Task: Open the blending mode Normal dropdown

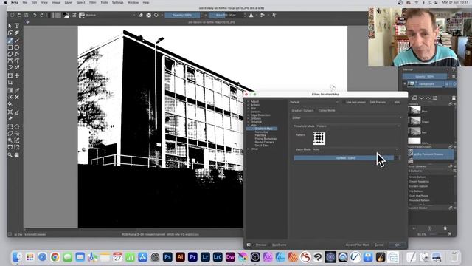Action: (110, 15)
